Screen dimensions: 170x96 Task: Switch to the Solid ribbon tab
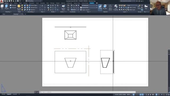point(11,3)
